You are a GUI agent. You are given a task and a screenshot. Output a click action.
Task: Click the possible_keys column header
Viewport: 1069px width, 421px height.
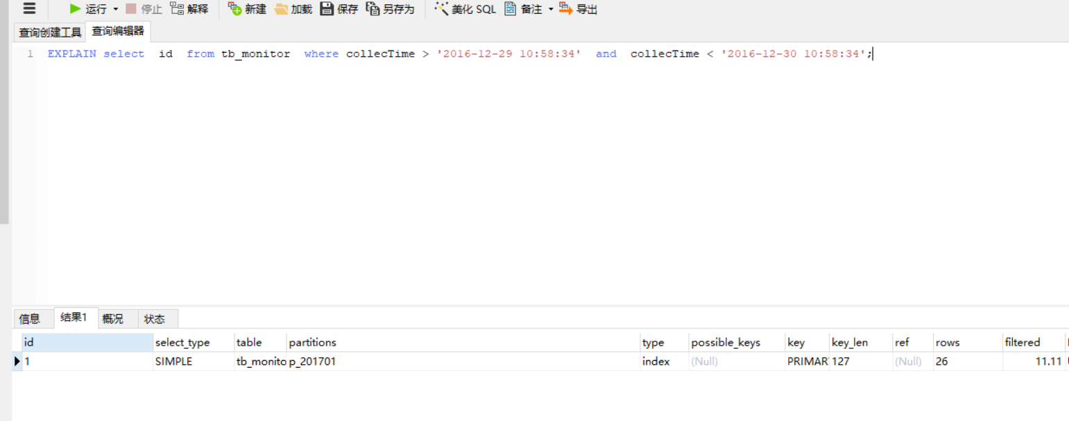pos(737,342)
